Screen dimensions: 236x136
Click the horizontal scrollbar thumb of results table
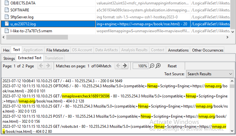point(37,37)
